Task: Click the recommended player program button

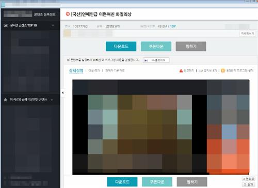Action: click(x=156, y=60)
